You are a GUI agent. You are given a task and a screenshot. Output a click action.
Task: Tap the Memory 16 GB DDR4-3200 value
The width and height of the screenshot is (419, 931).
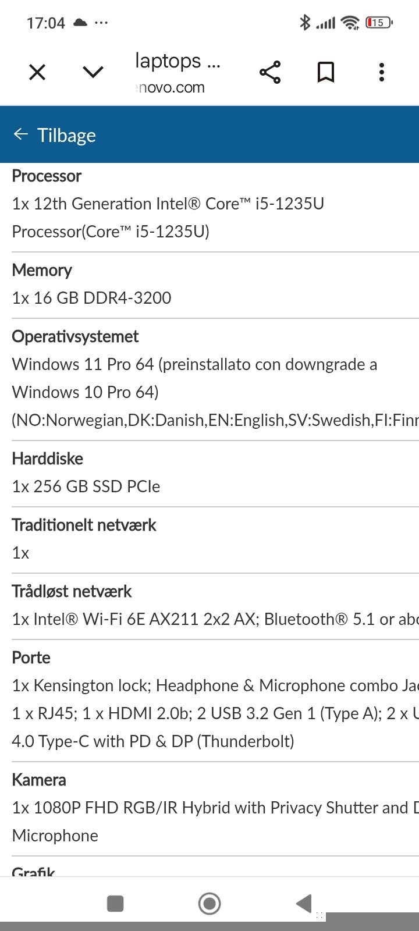[92, 298]
